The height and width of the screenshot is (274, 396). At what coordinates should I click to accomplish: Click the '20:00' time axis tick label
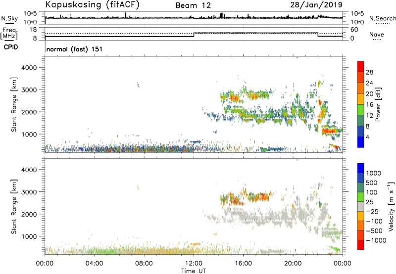293,264
